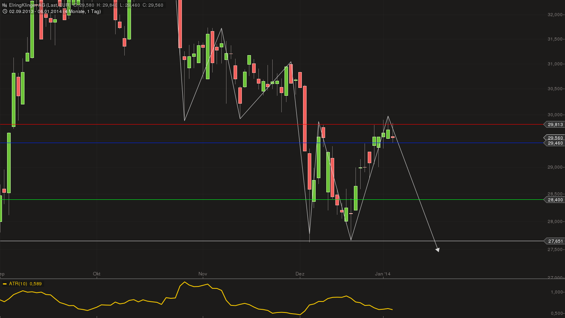Click the Dez month label

pyautogui.click(x=300, y=273)
